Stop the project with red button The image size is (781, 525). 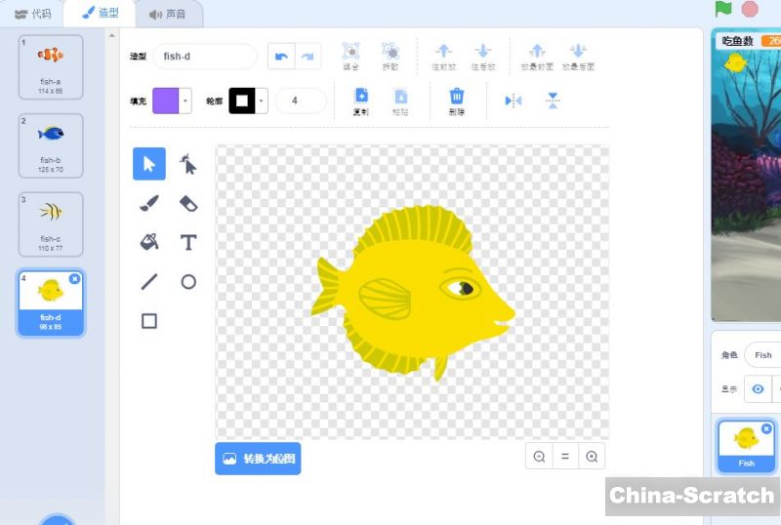pos(750,9)
